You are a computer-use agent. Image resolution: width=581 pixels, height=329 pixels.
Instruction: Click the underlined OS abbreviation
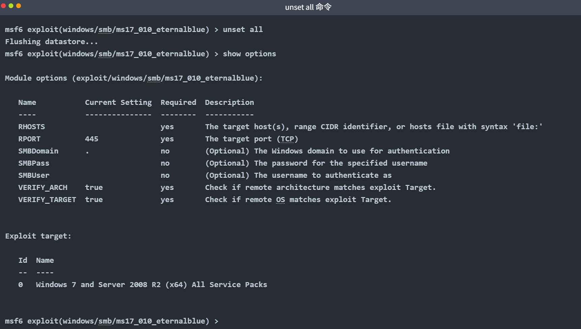point(280,200)
